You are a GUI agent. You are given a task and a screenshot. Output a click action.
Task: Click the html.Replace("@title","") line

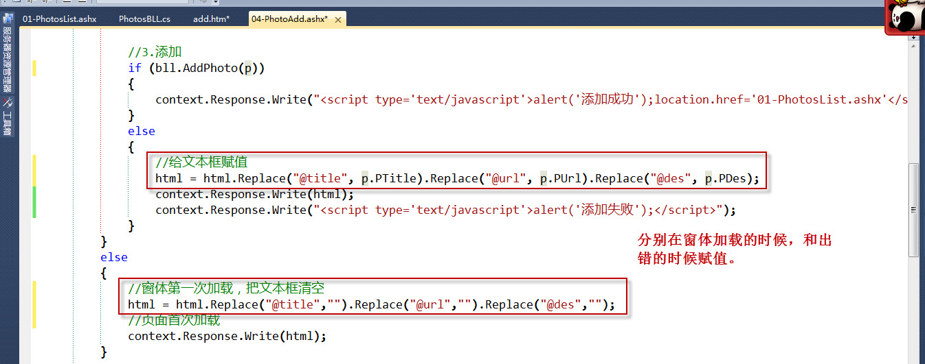[x=372, y=304]
